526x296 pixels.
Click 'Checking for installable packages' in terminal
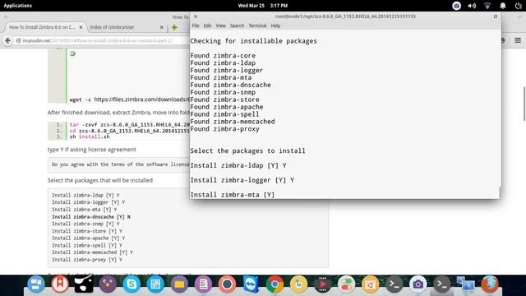tap(253, 41)
